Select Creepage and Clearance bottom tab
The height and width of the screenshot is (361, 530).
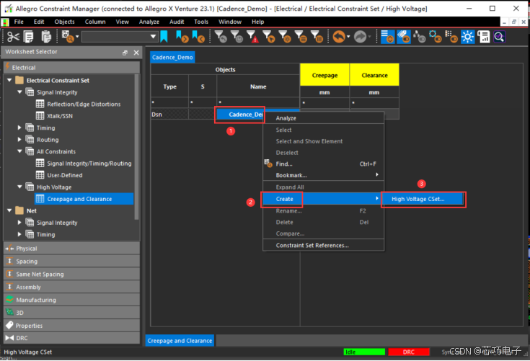tap(180, 341)
